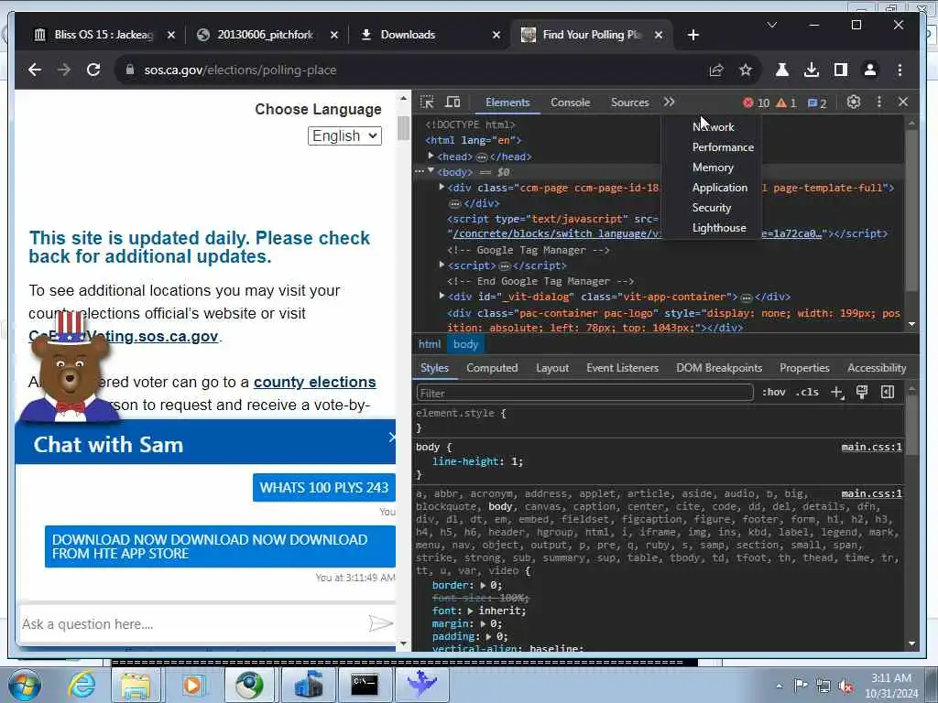Select Memory from overflow menu
The height and width of the screenshot is (703, 938).
click(713, 168)
